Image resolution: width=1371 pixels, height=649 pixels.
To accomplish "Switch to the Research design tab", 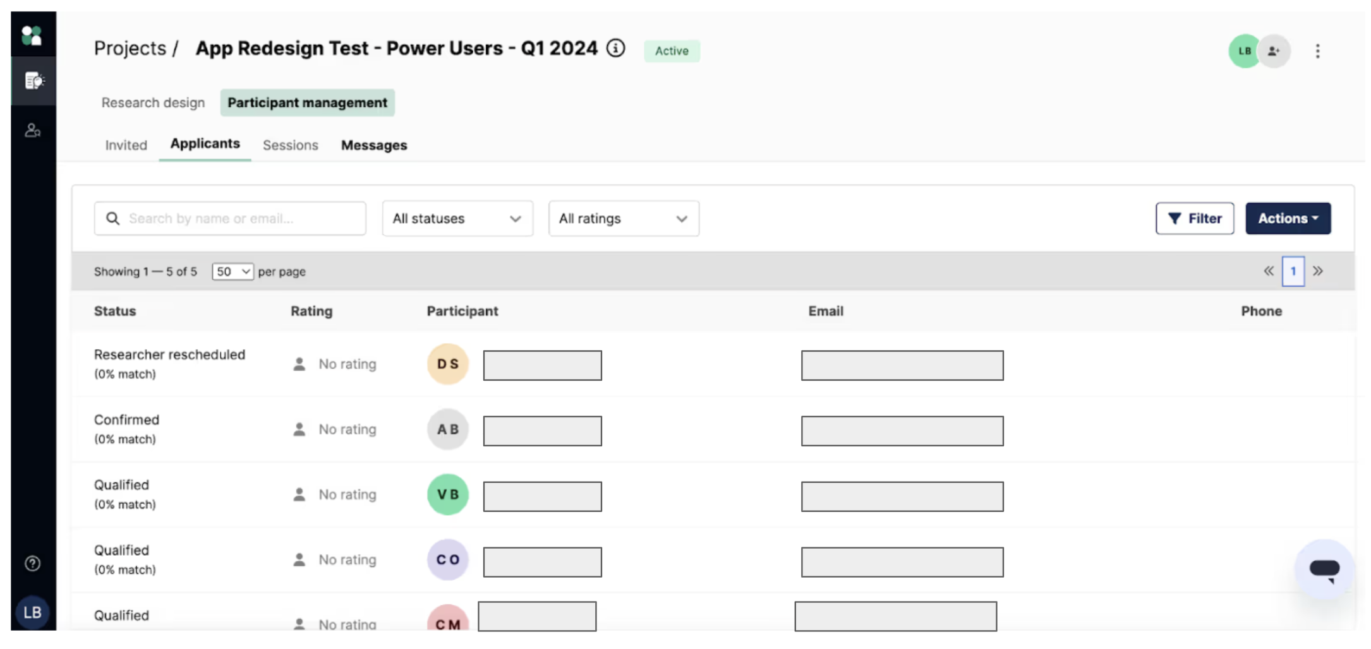I will (x=153, y=103).
